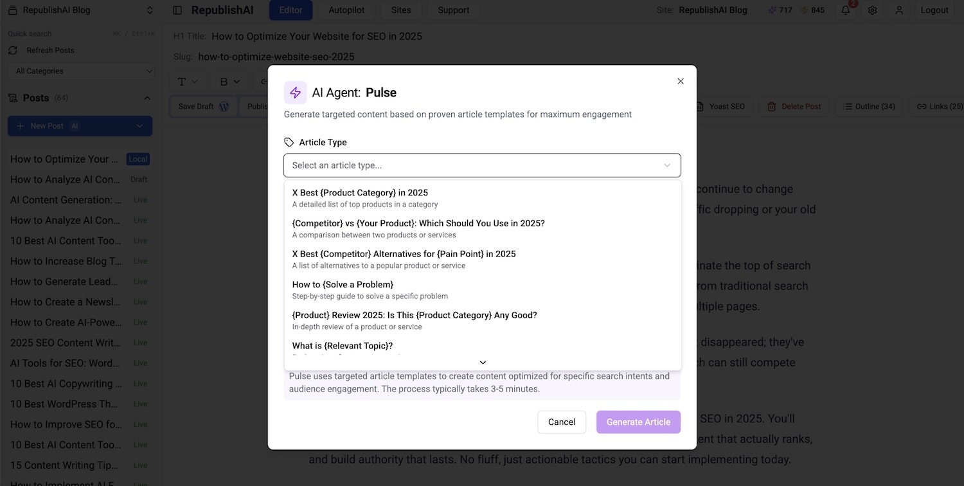Open the post AI Content Generation:
This screenshot has height=486, width=964.
pos(80,200)
